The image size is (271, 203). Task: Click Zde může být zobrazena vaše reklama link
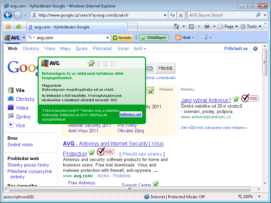click(x=214, y=128)
